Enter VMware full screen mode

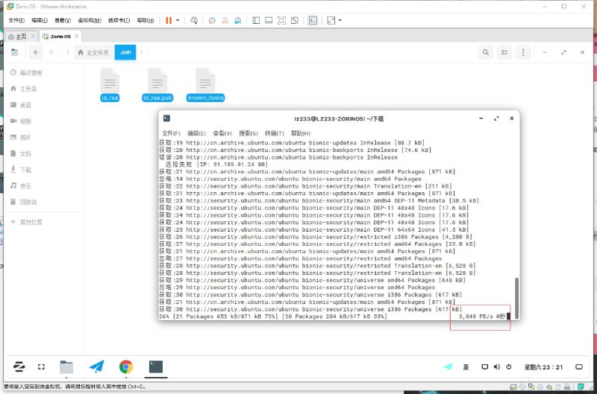pos(281,21)
